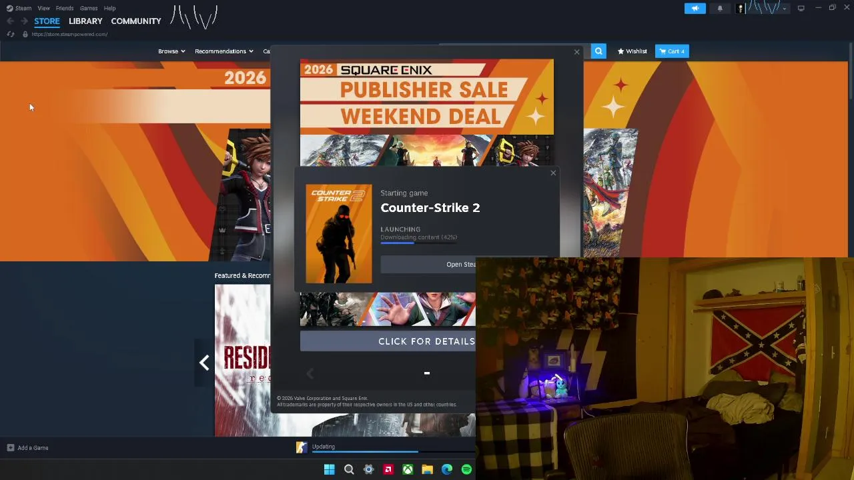
Task: Click the Updating status text
Action: pos(324,447)
